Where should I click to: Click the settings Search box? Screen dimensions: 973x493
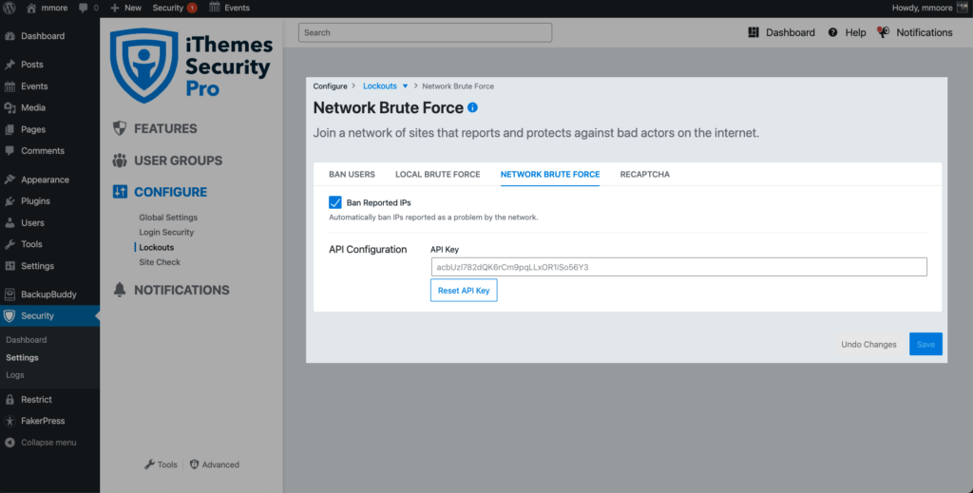tap(425, 32)
